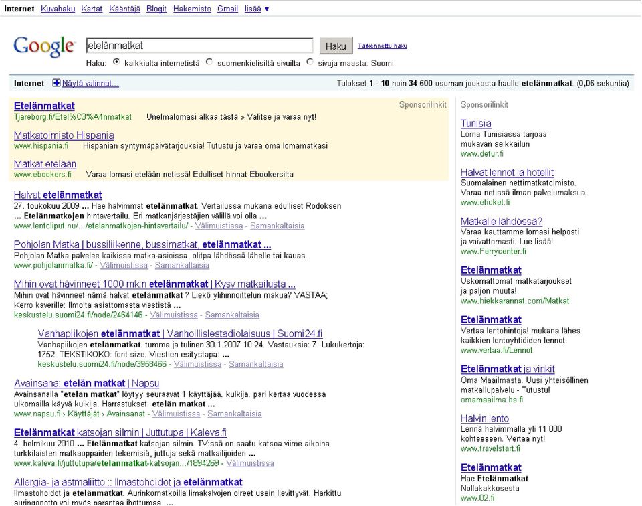642x506 pixels.
Task: Open 'Välimuistissa' for pohjolanmatka.fi result
Action: coord(124,266)
